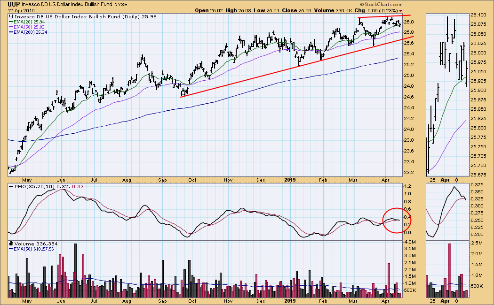
Task: Click the Volume 336,354 panel label
Action: pyautogui.click(x=36, y=244)
